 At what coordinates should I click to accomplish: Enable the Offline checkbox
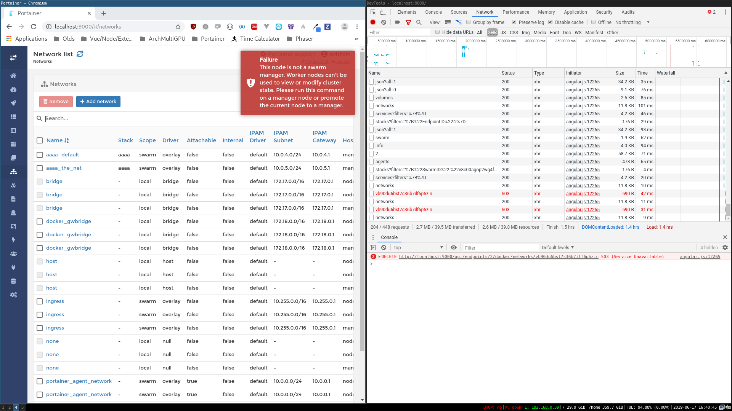(593, 22)
